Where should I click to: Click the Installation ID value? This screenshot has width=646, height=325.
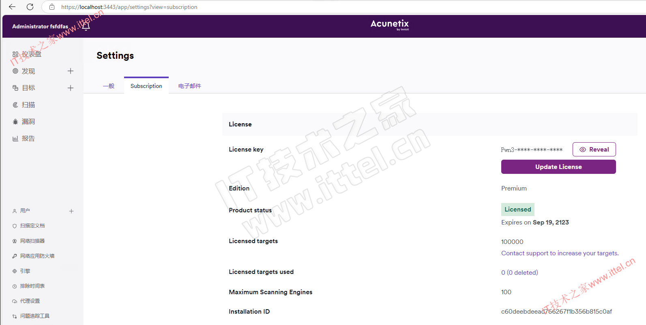click(x=556, y=312)
